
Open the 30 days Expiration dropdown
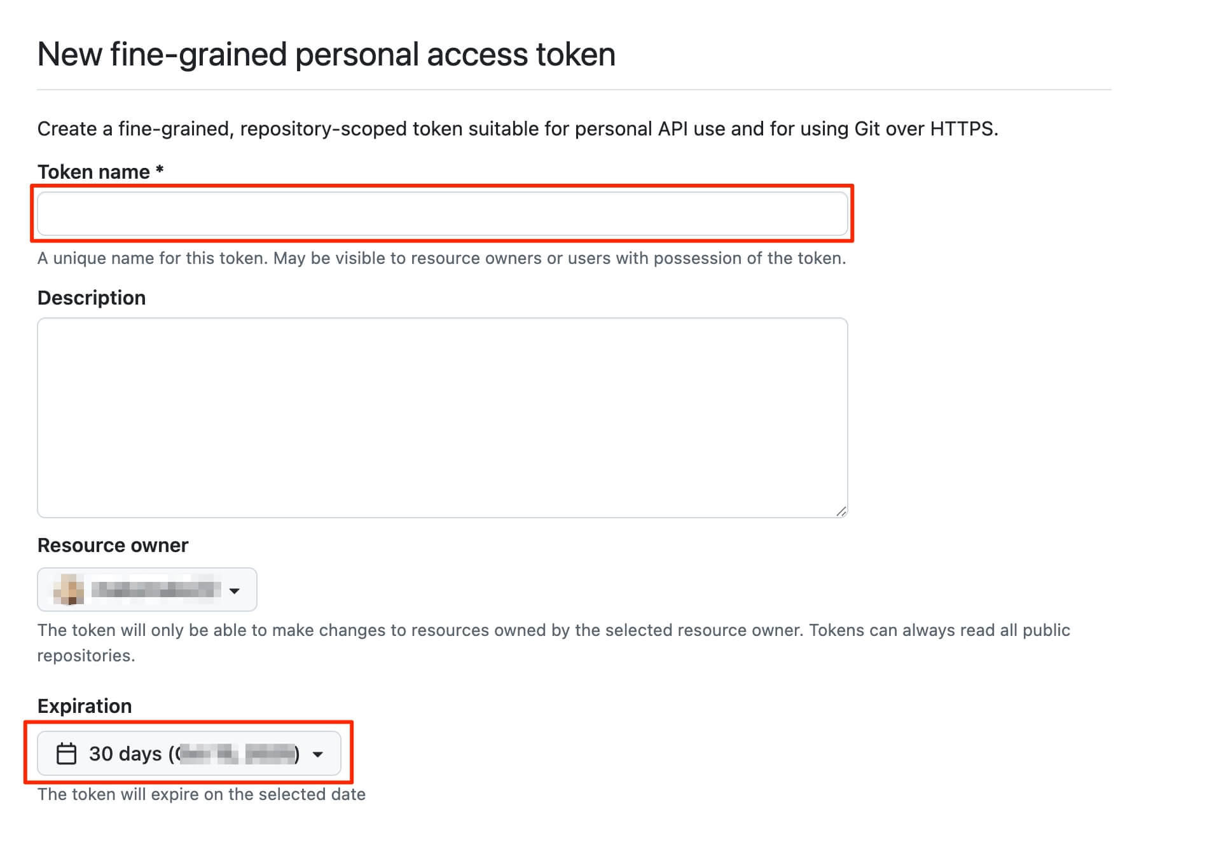point(125,754)
